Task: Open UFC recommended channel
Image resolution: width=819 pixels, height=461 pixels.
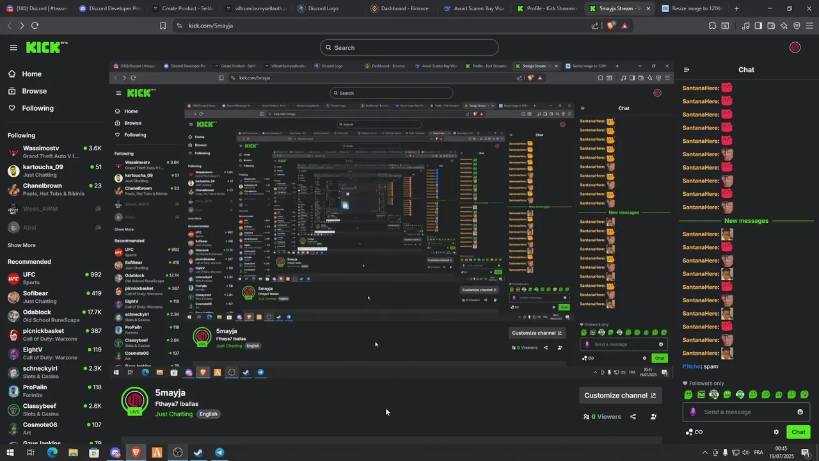Action: 54,278
